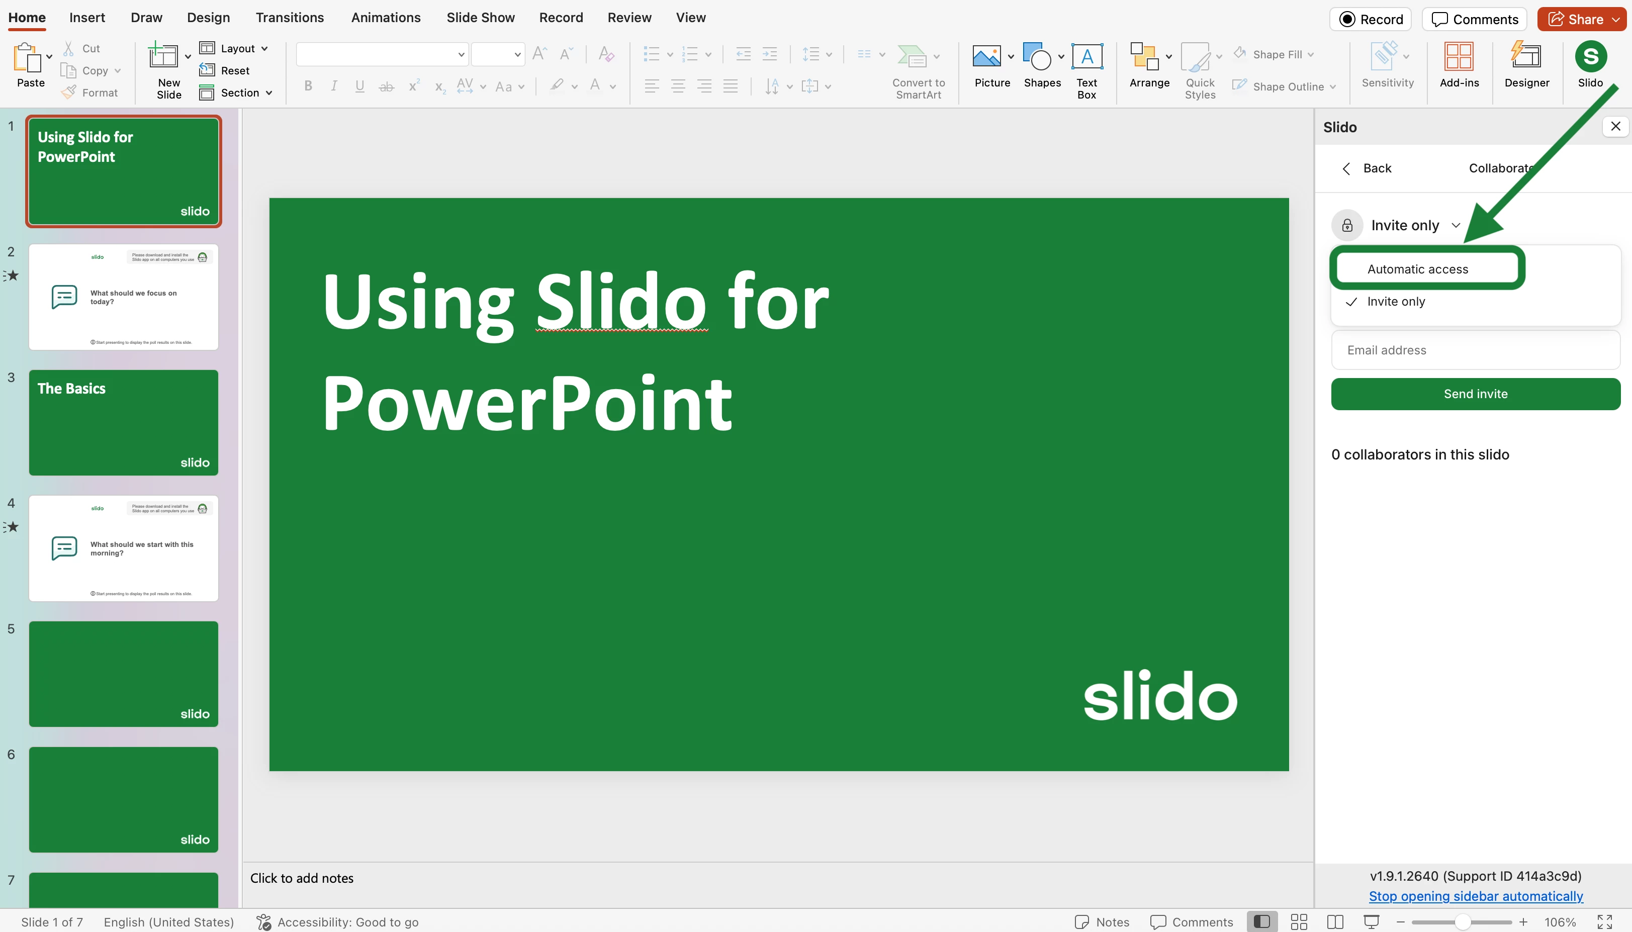Click the Record button top right

coord(1370,19)
